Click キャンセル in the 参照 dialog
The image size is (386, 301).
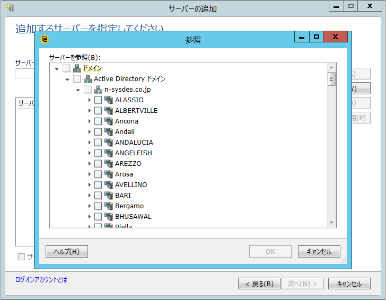click(x=319, y=252)
